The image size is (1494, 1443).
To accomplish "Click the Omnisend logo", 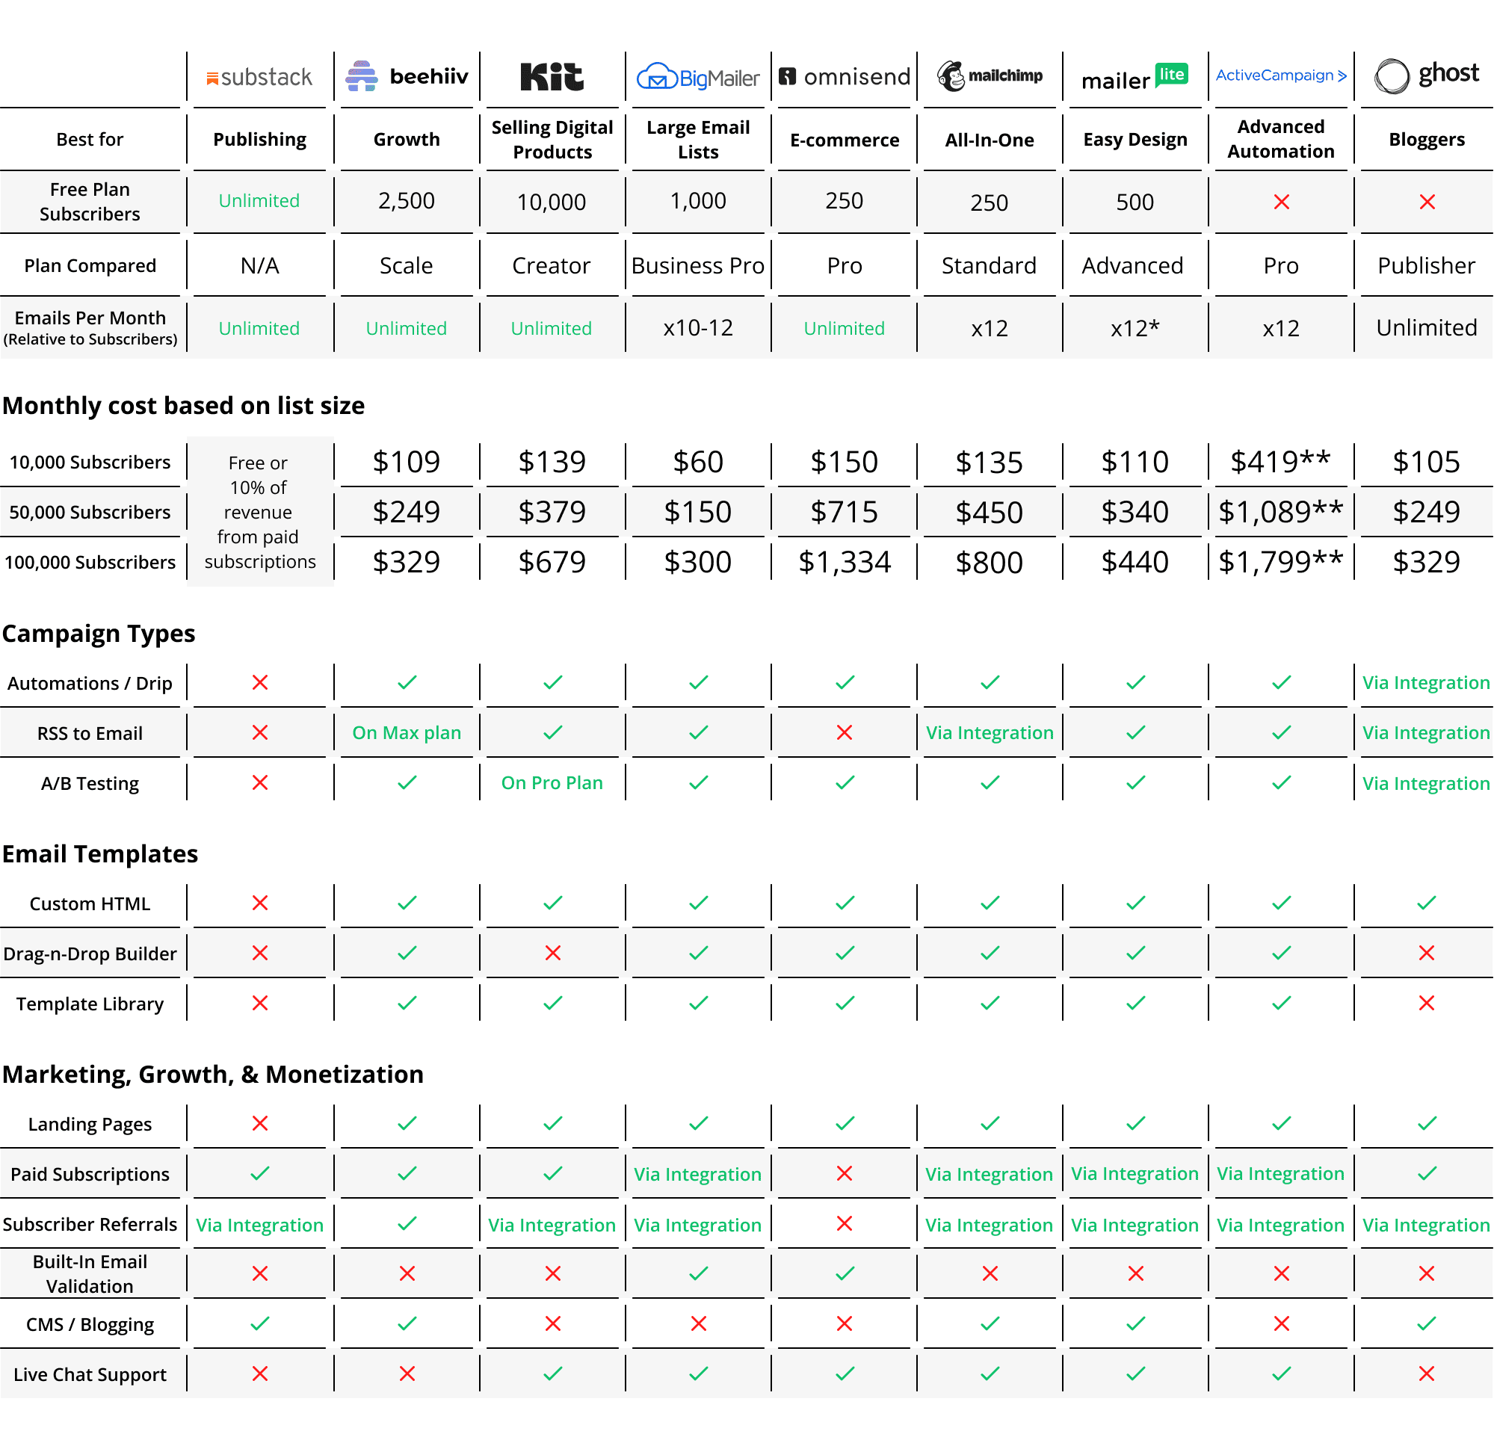I will [x=843, y=76].
